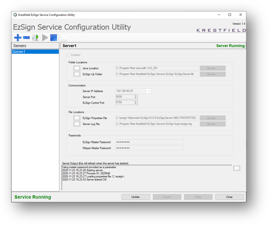Click the Update button
The width and height of the screenshot is (269, 225).
pos(136,197)
